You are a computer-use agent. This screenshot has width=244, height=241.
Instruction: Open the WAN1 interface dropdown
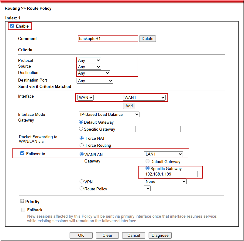(144, 98)
